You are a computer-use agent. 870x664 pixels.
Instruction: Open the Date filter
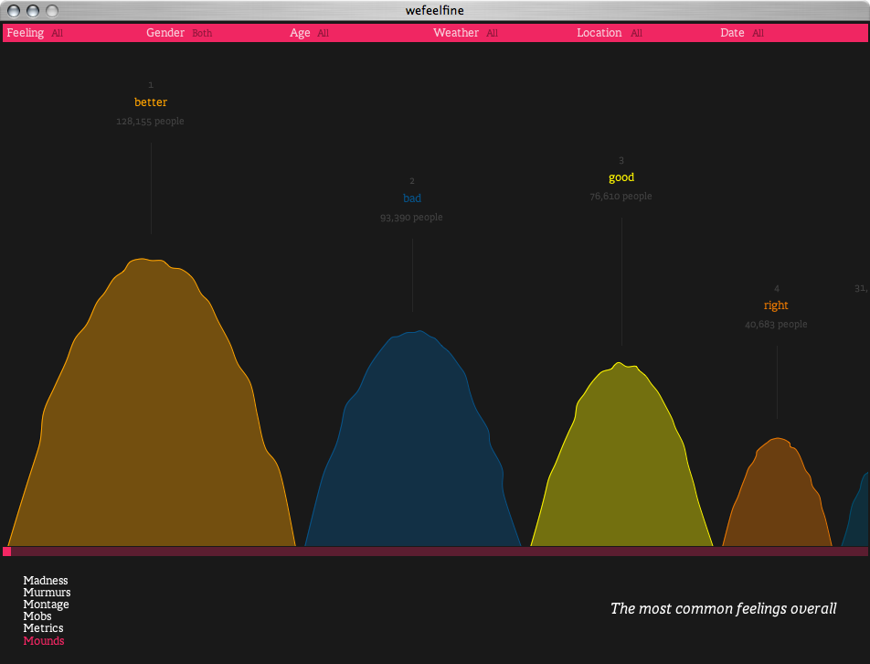pyautogui.click(x=732, y=33)
